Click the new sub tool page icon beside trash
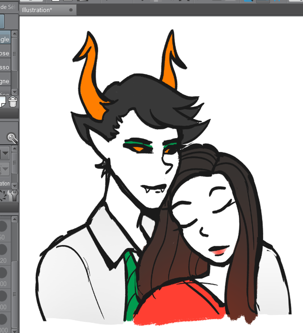Viewport: 303px width, 333px height. click(3, 101)
